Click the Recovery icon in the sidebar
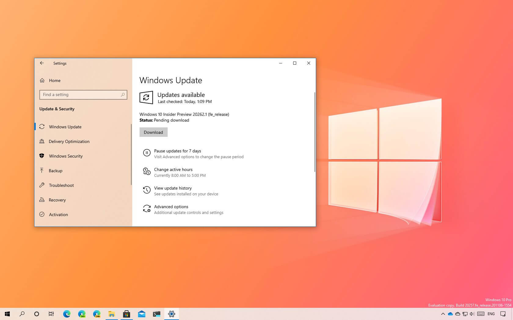This screenshot has width=513, height=320. tap(42, 200)
